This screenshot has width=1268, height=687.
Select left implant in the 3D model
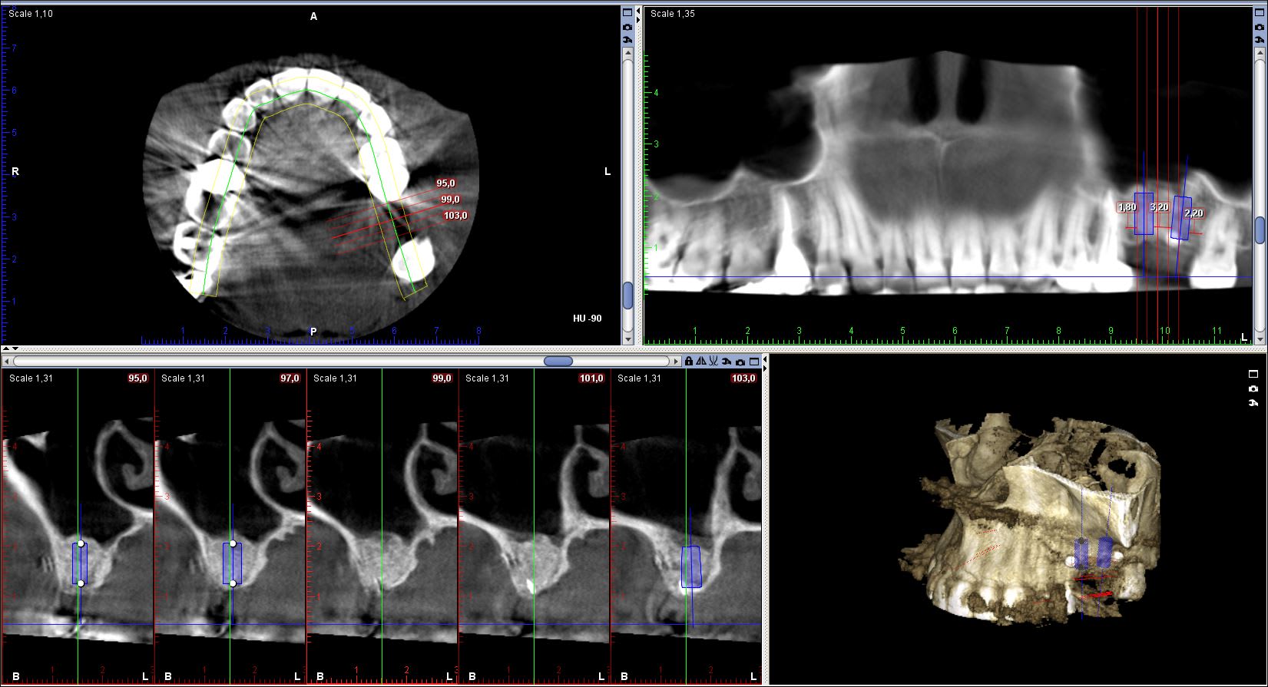[x=1082, y=553]
